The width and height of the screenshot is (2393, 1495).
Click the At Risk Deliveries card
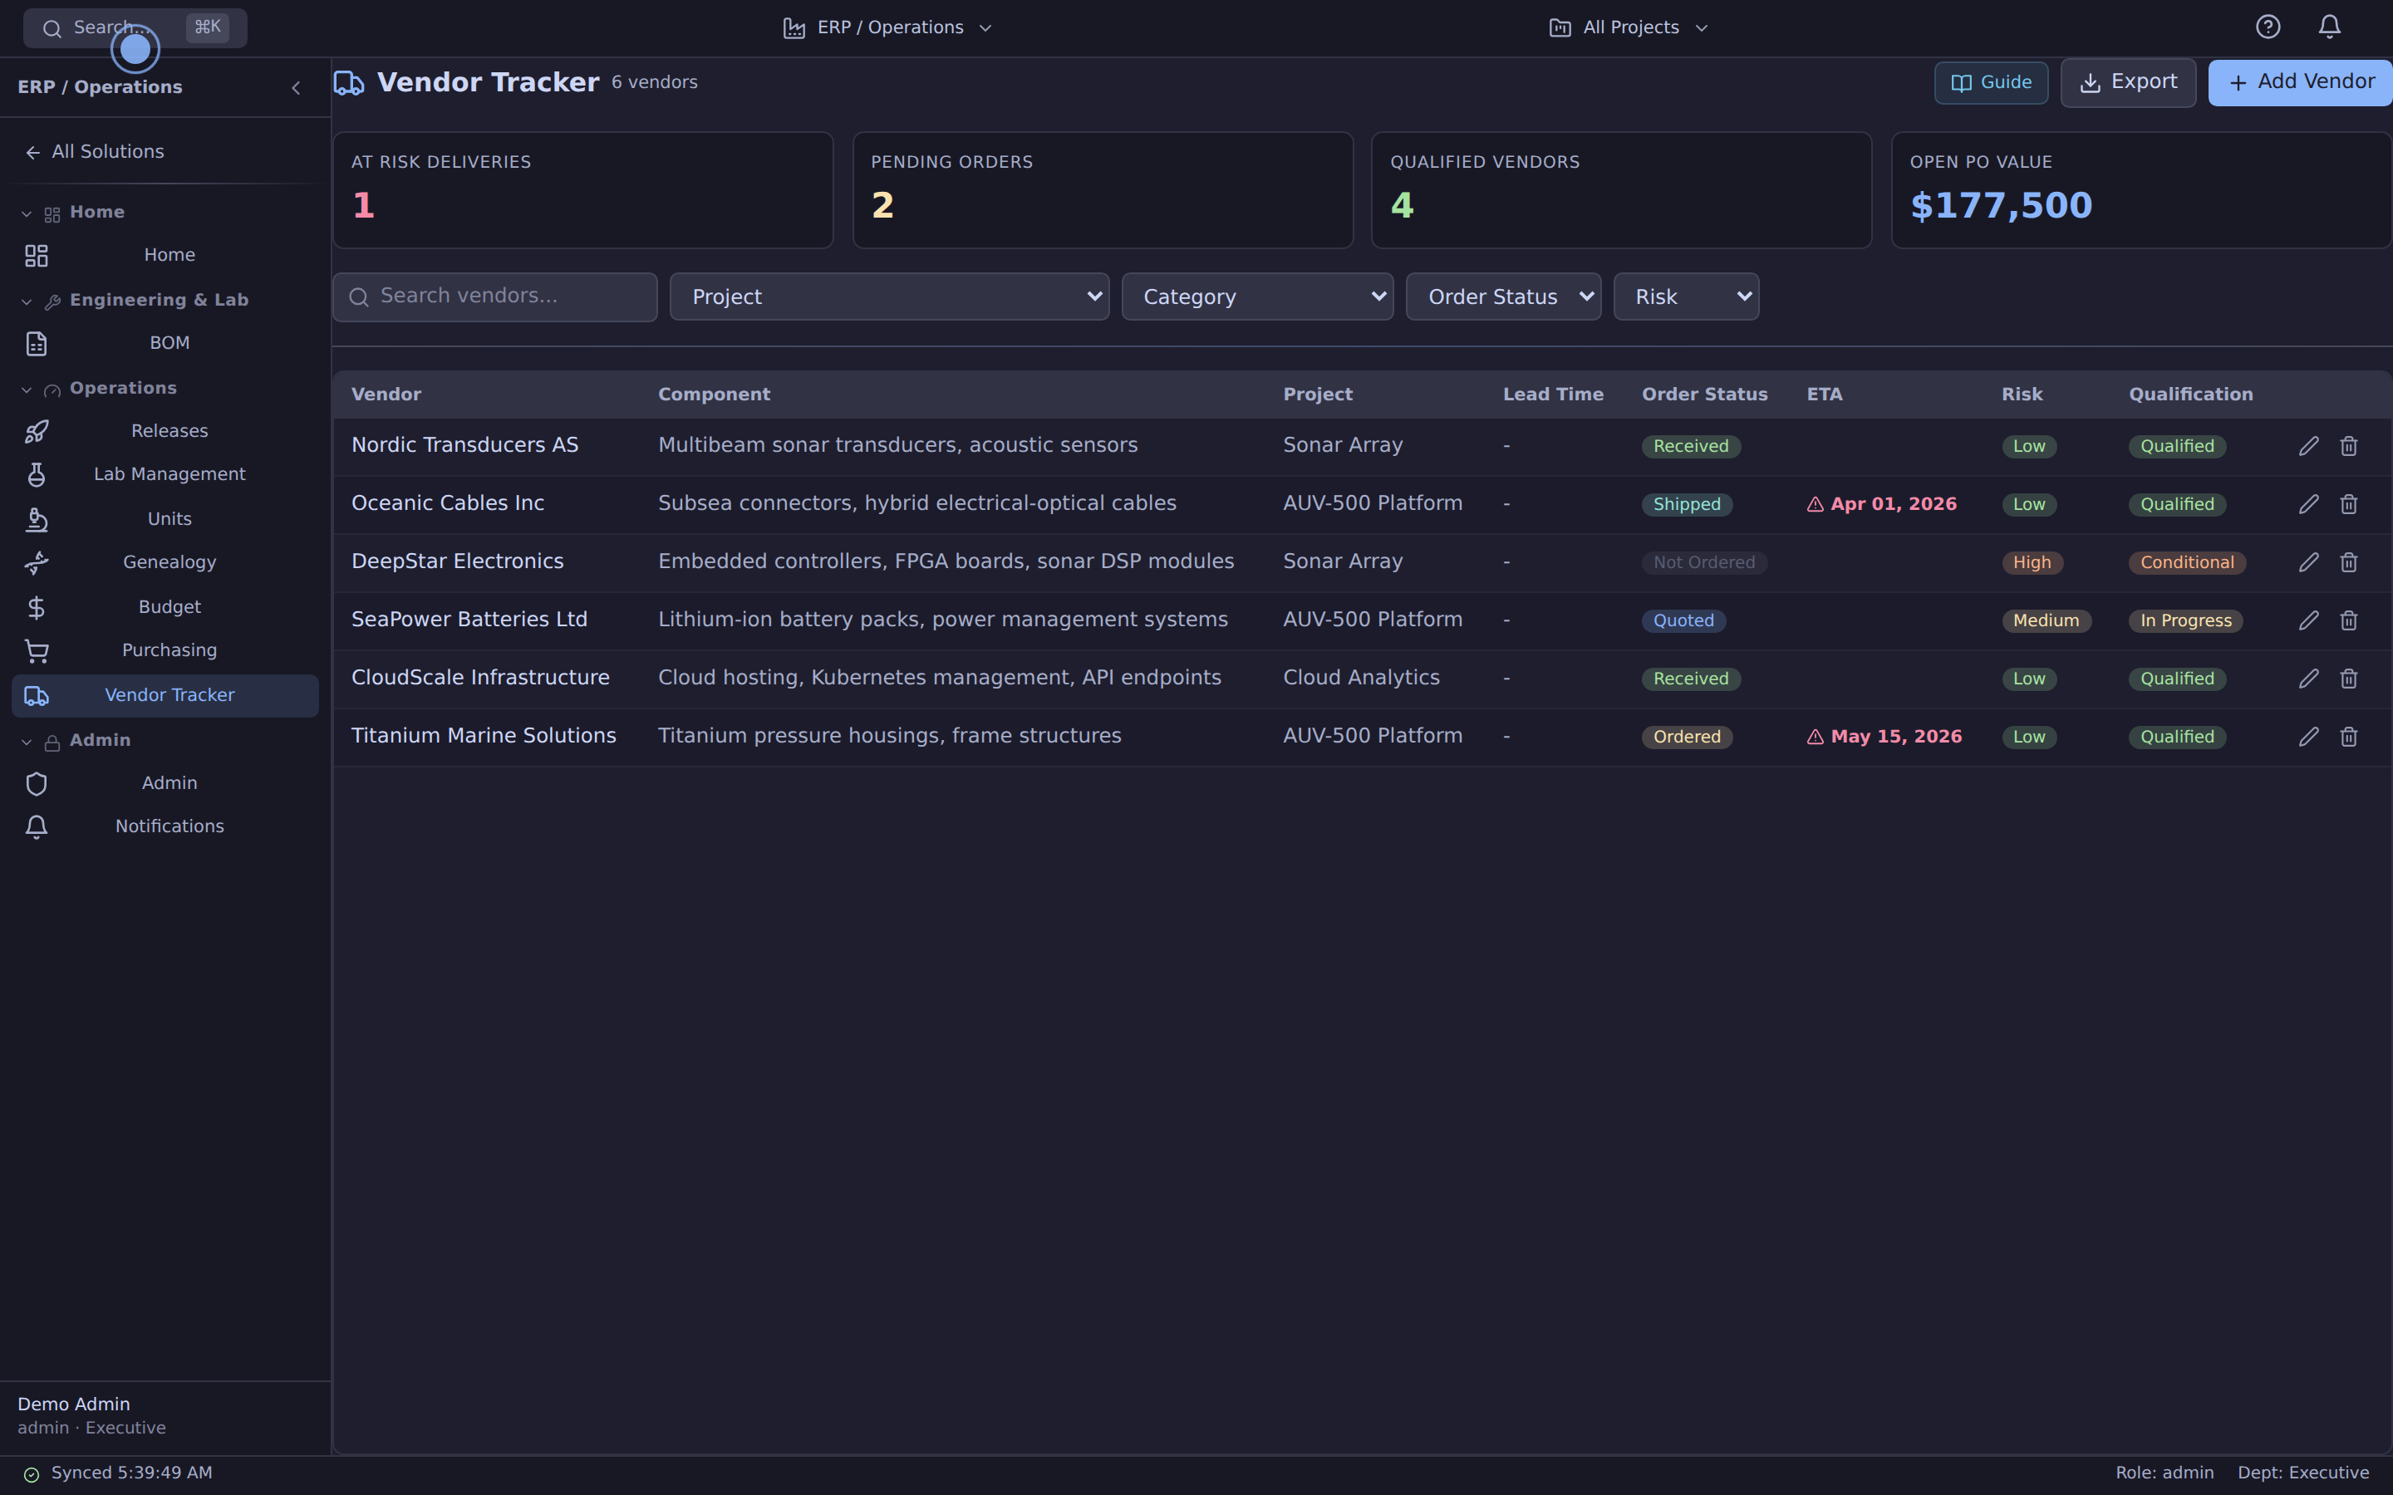tap(583, 190)
